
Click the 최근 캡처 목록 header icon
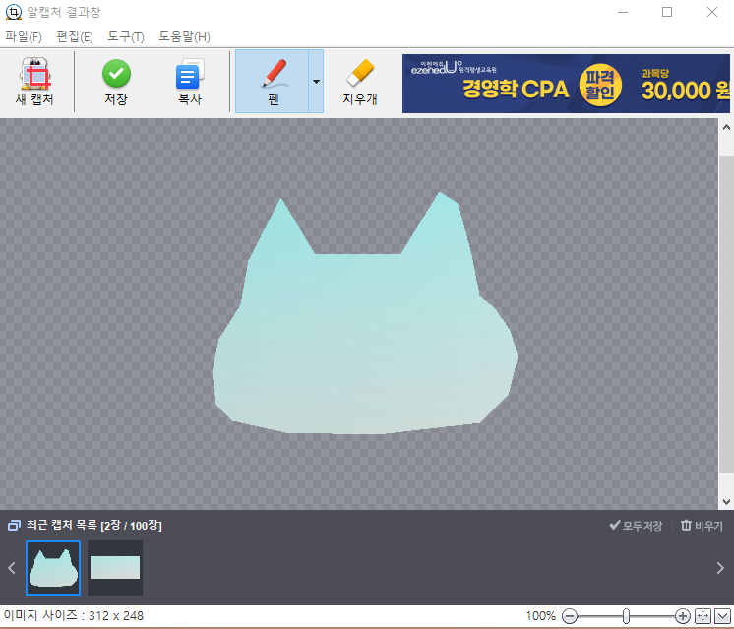pos(14,526)
